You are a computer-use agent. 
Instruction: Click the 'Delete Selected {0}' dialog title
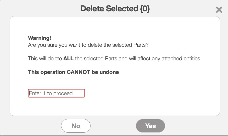(x=115, y=9)
